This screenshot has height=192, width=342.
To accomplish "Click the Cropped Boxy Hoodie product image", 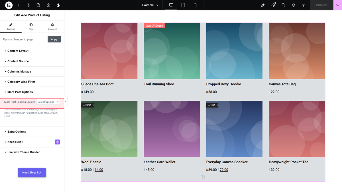I will [x=234, y=51].
